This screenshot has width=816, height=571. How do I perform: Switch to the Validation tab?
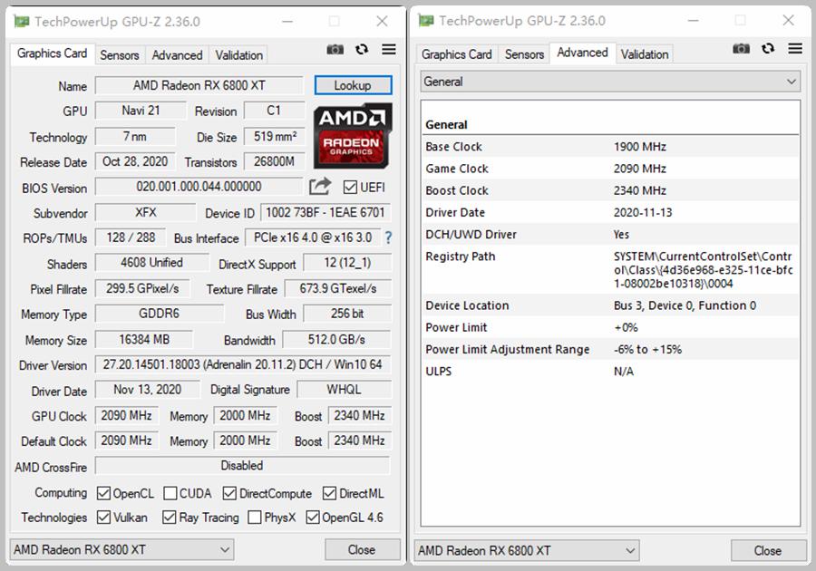pos(238,55)
